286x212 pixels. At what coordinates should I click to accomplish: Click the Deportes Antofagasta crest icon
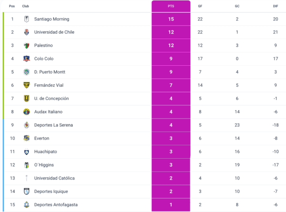27,205
